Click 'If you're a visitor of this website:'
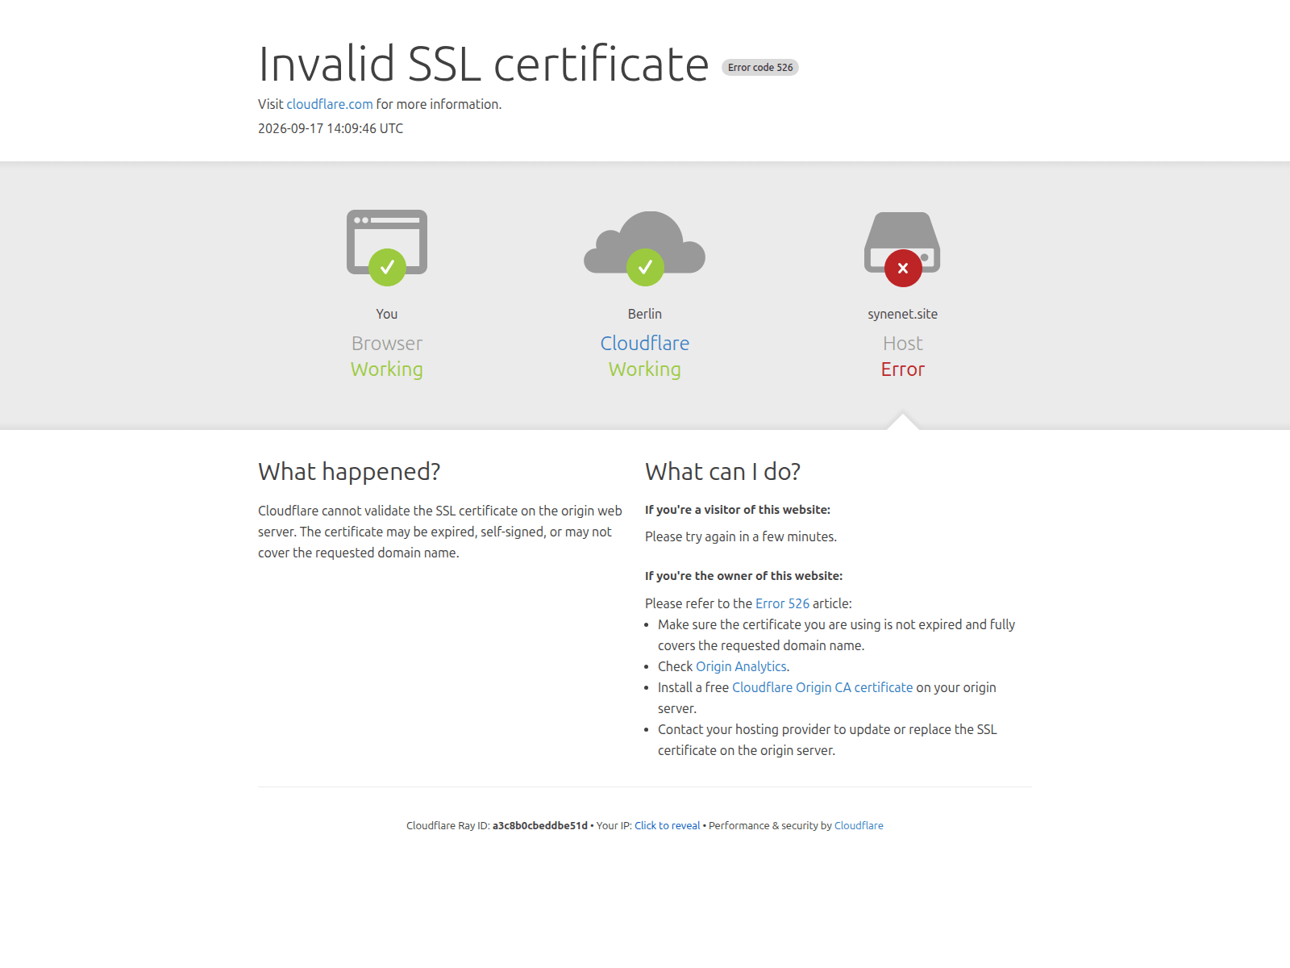Screen dimensions: 1290x968 (x=738, y=510)
